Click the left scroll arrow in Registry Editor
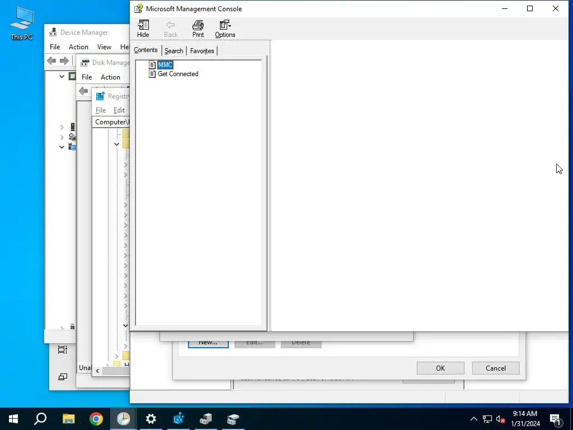The height and width of the screenshot is (430, 573). (97, 371)
